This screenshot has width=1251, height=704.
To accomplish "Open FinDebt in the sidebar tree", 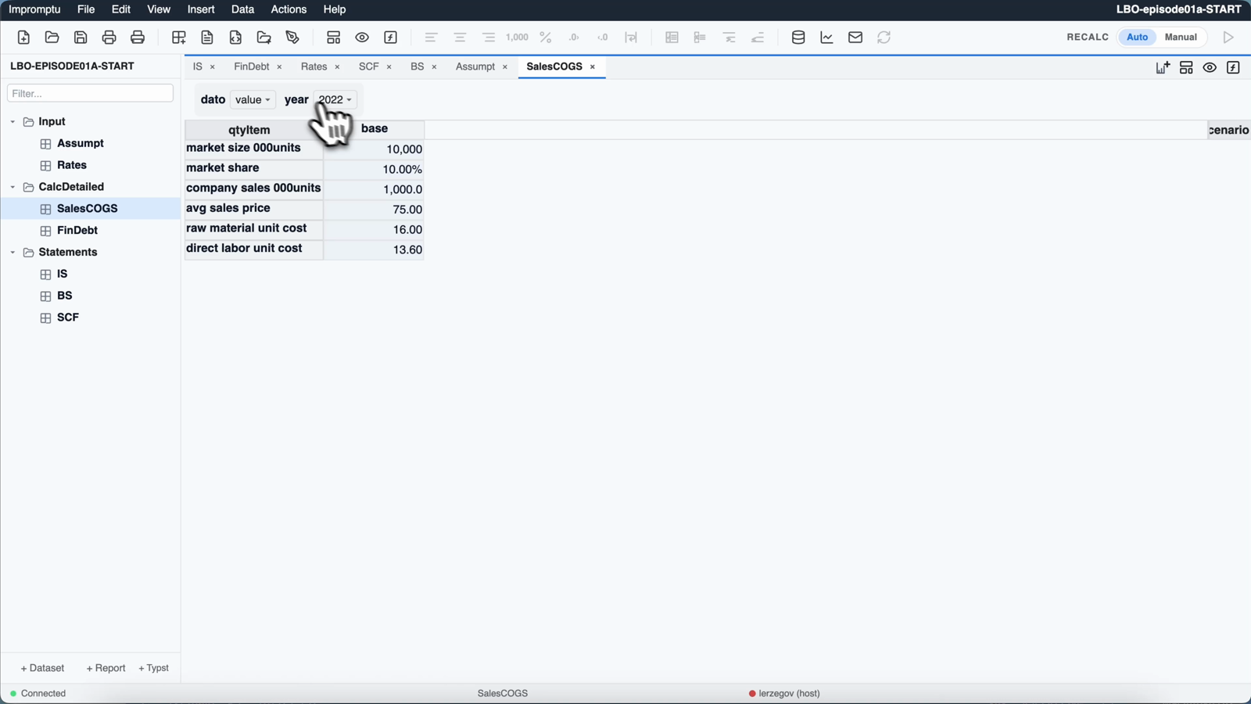I will click(x=77, y=231).
